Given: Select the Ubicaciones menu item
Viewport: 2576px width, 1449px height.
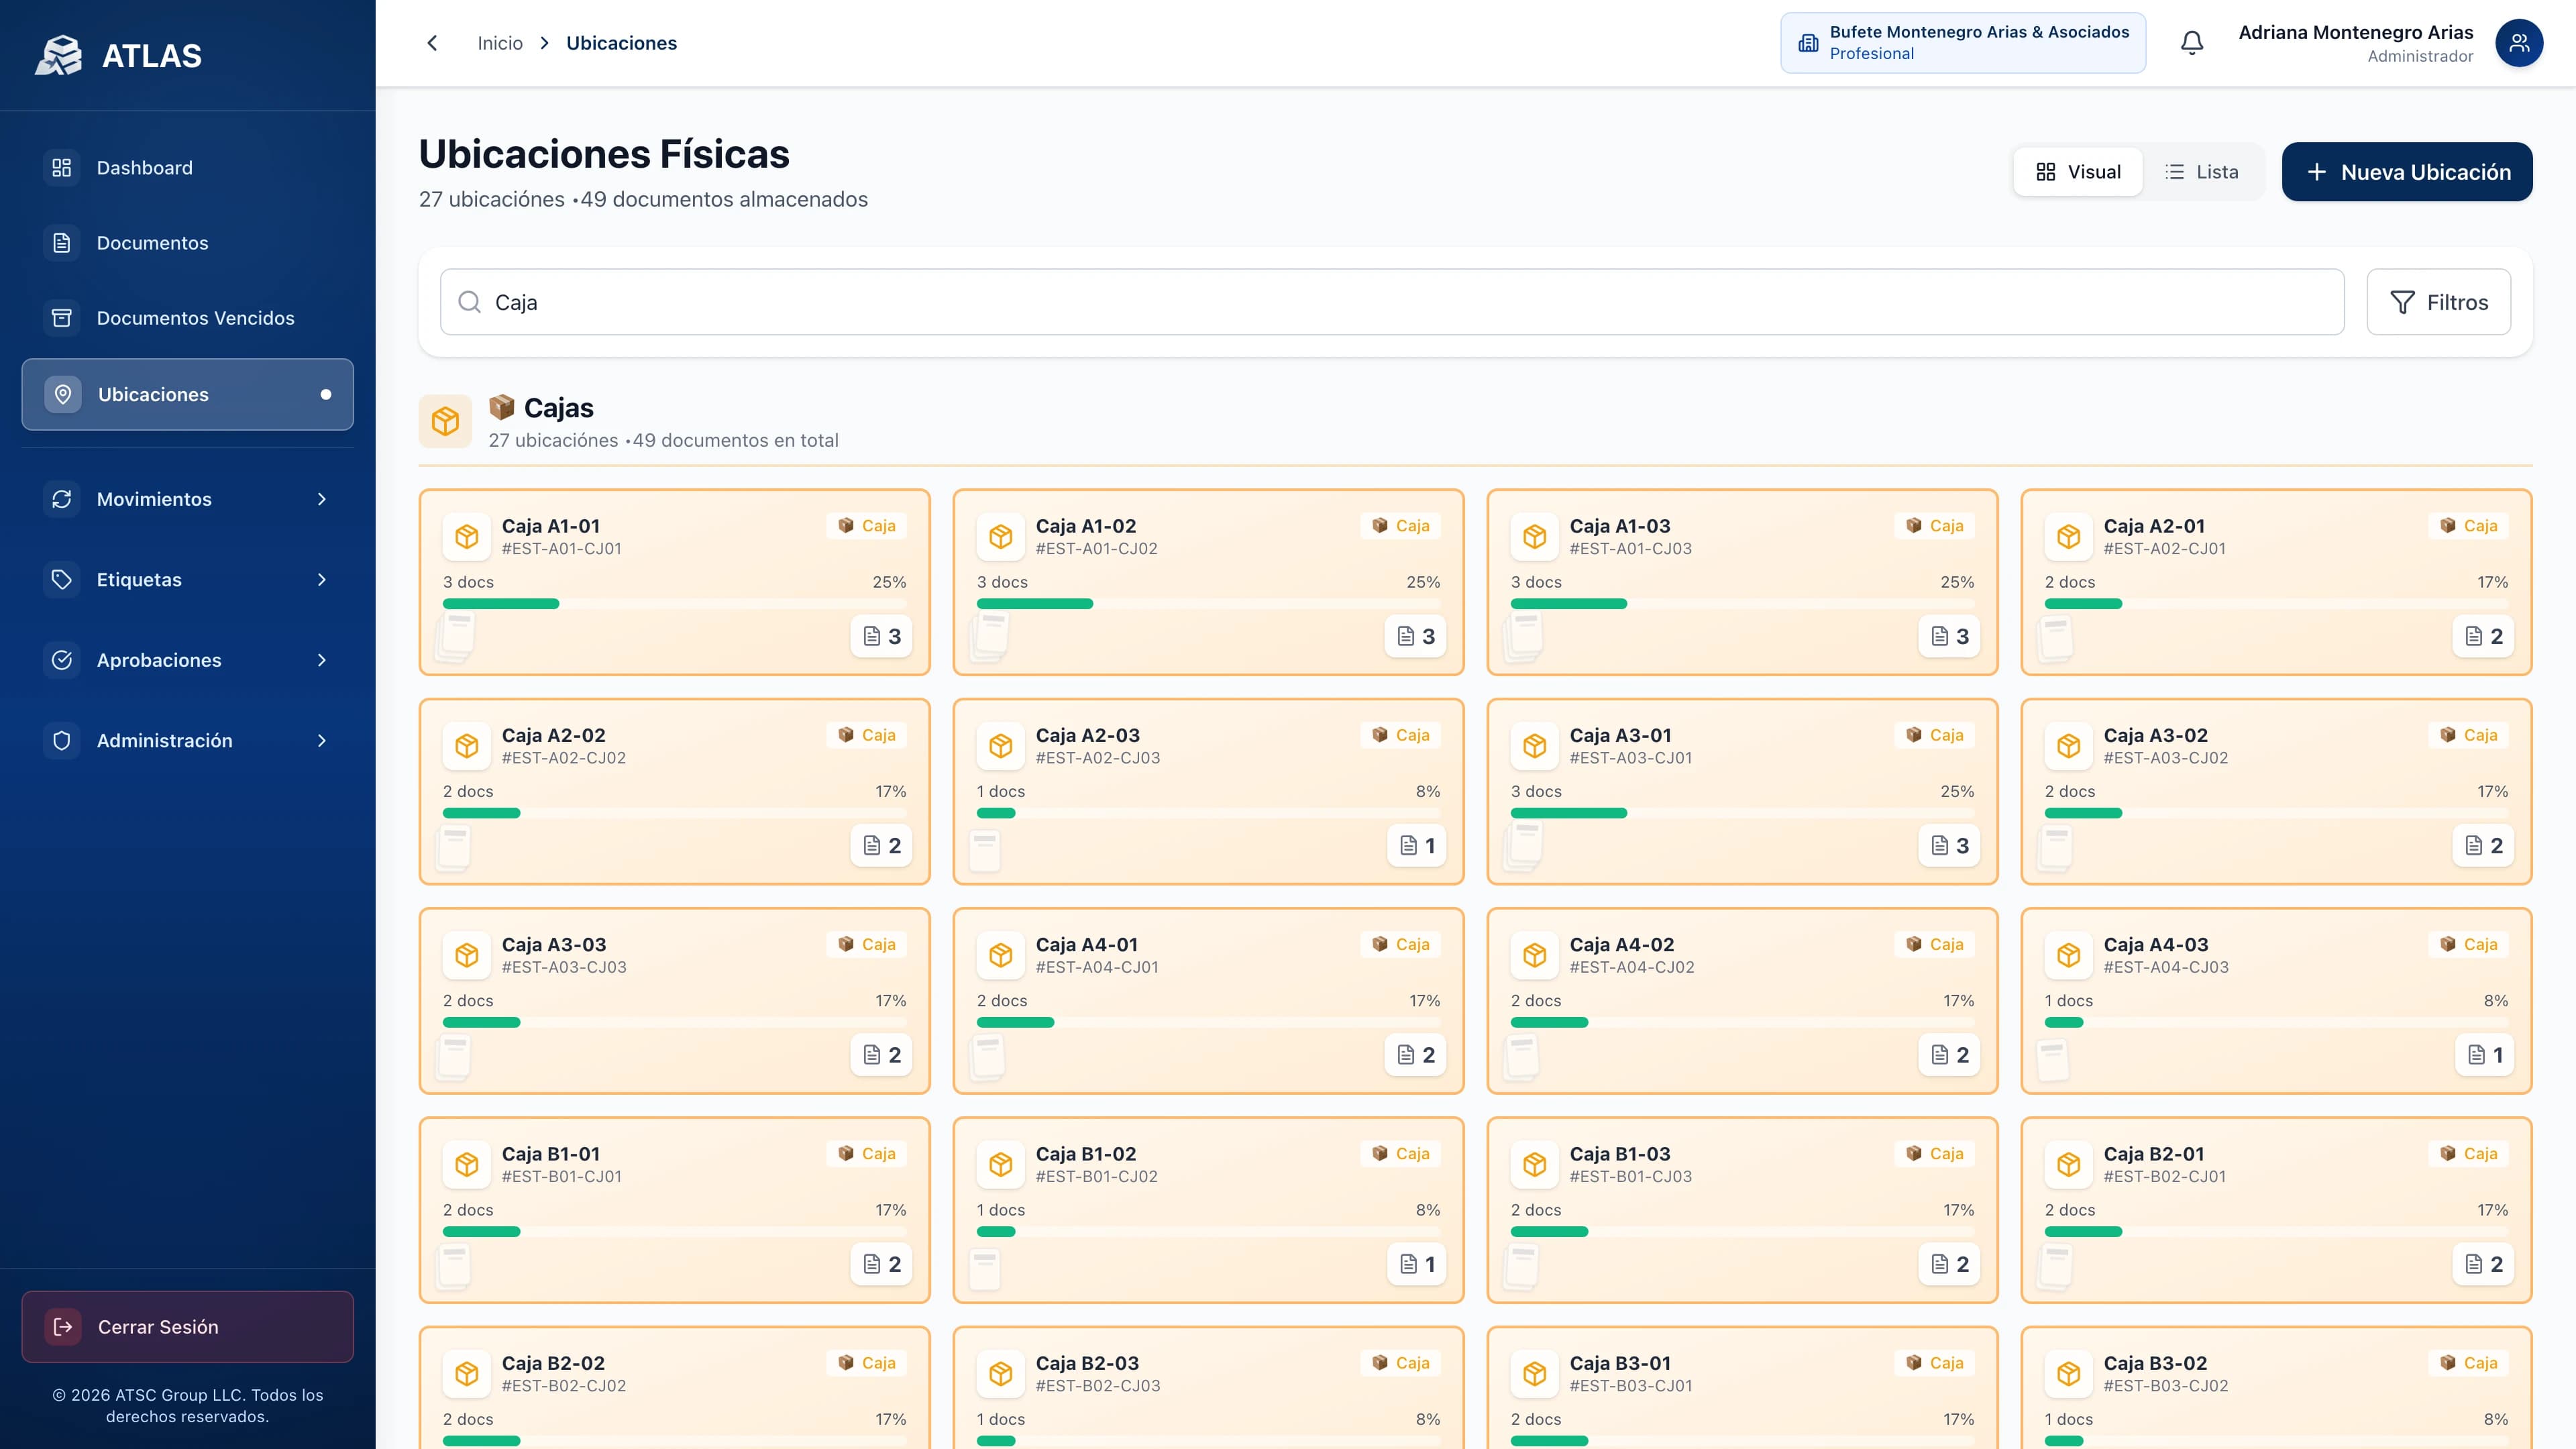Looking at the screenshot, I should pyautogui.click(x=188, y=394).
